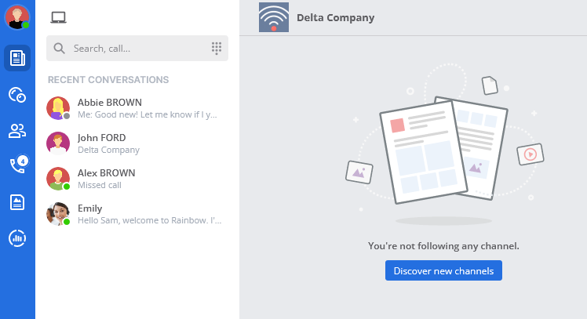
Task: Select Alex BROWN missed call entry
Action: click(x=137, y=179)
